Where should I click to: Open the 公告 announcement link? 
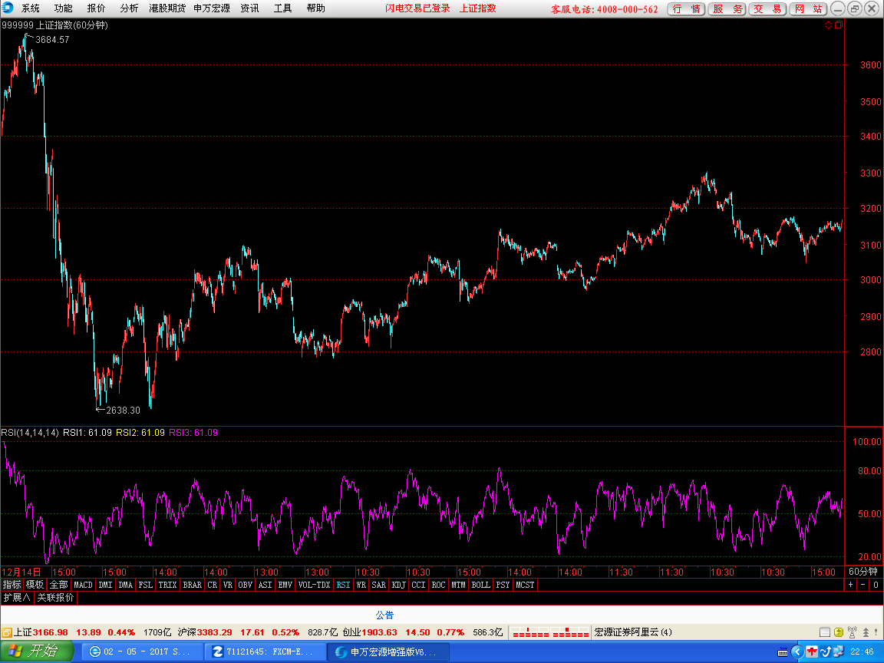coord(384,615)
